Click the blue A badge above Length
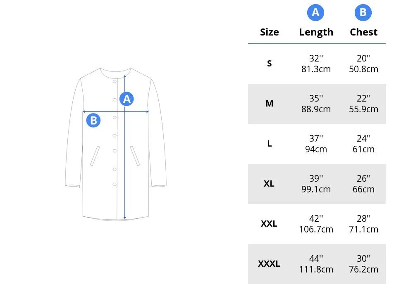Screen dimensions: 394x289 [x=315, y=12]
